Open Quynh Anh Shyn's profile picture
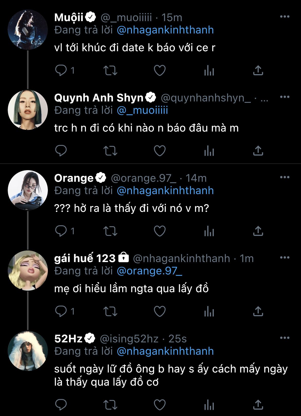This screenshot has width=301, height=416. (28, 110)
